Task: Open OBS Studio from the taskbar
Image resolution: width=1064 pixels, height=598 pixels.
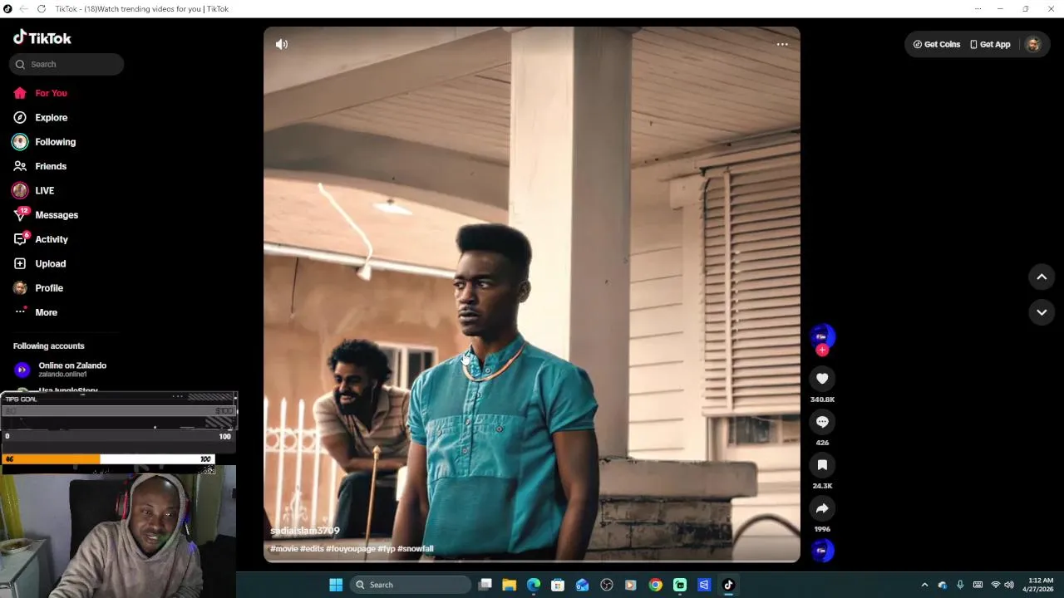Action: [x=607, y=585]
